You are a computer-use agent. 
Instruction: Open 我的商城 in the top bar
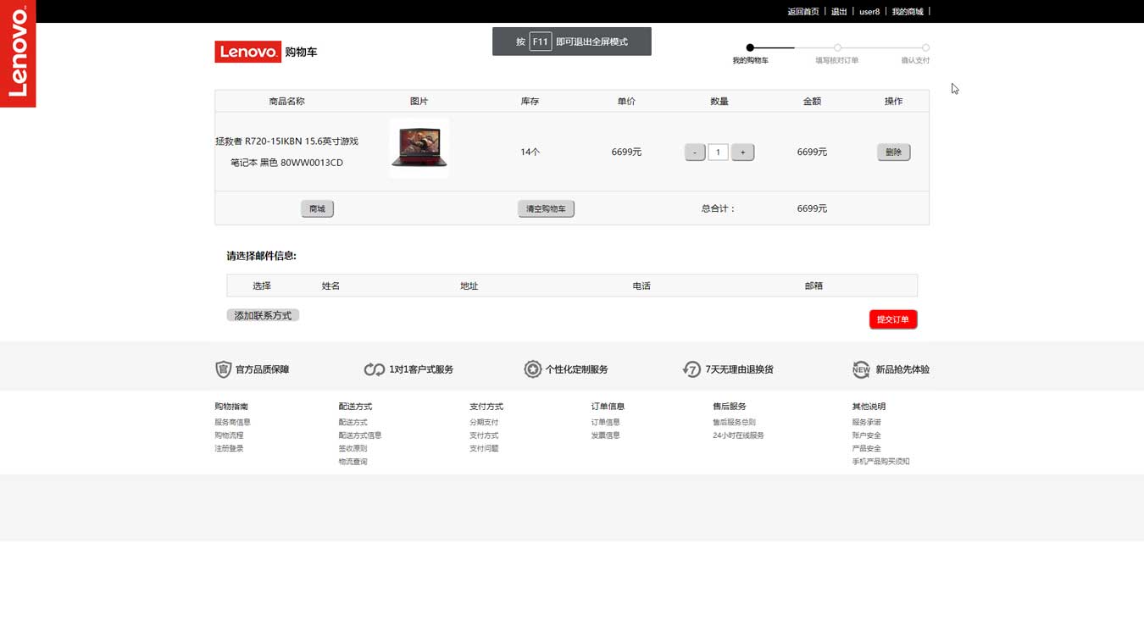[x=908, y=12]
